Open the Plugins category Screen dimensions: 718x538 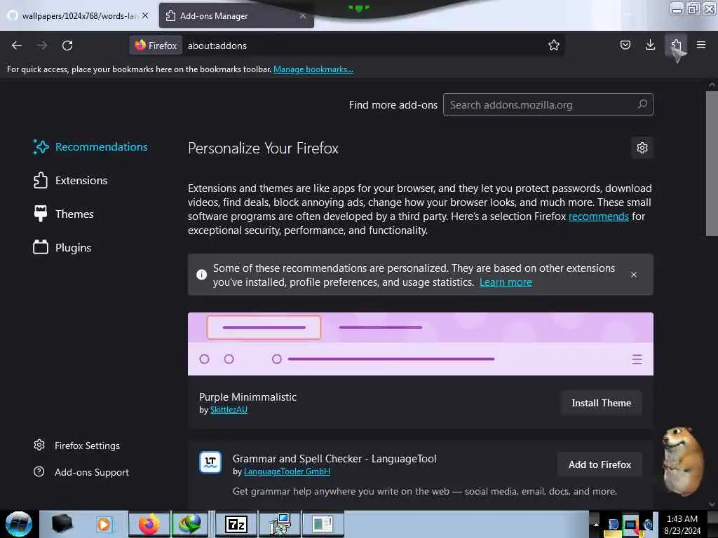(x=62, y=247)
